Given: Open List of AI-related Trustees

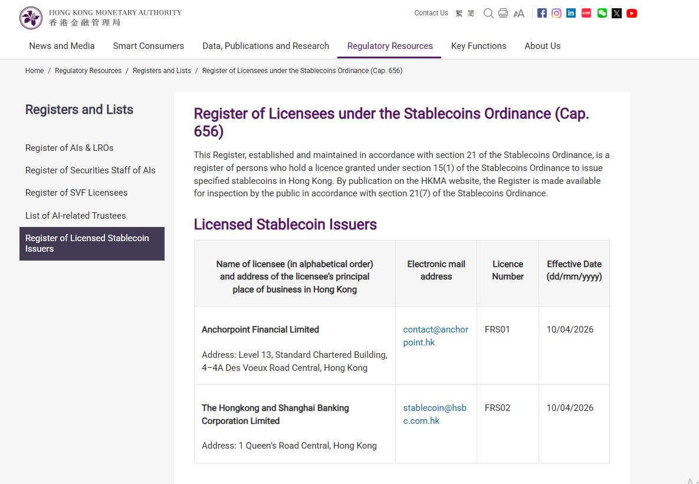Looking at the screenshot, I should point(76,216).
